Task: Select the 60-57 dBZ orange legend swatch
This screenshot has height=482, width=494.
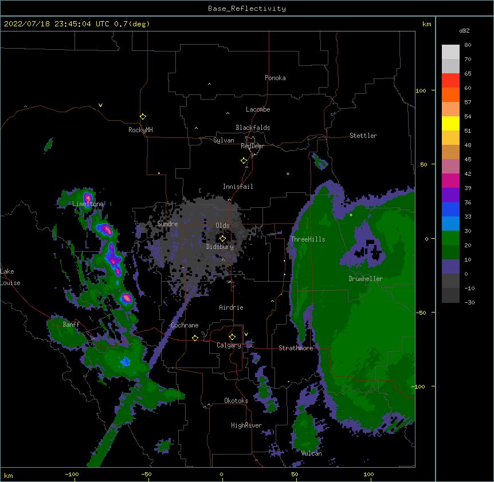Action: pos(450,94)
